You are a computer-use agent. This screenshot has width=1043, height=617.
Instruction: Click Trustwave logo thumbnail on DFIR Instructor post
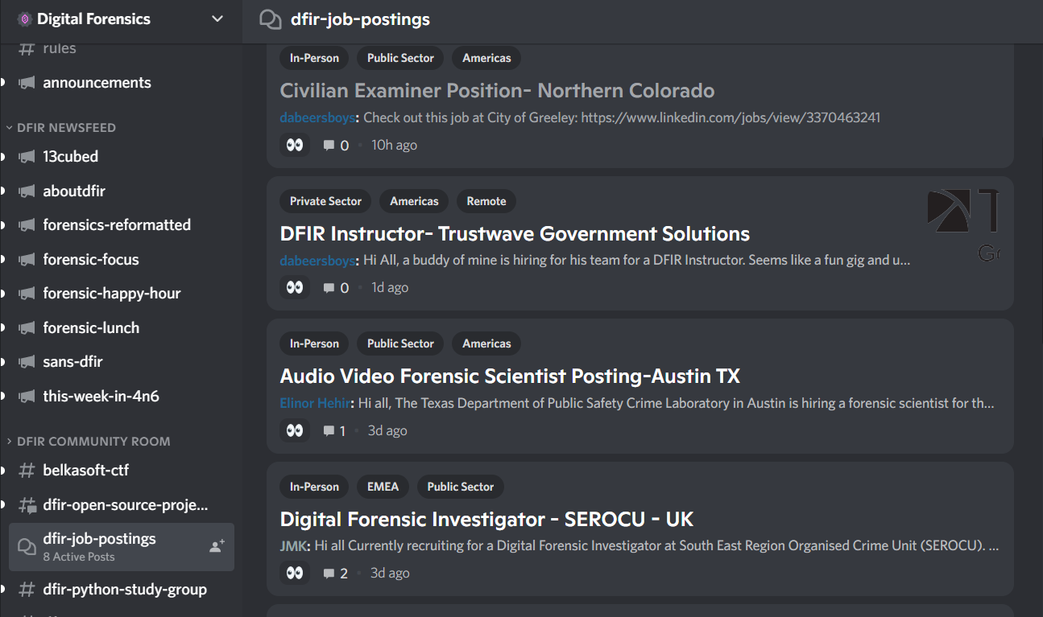(963, 225)
